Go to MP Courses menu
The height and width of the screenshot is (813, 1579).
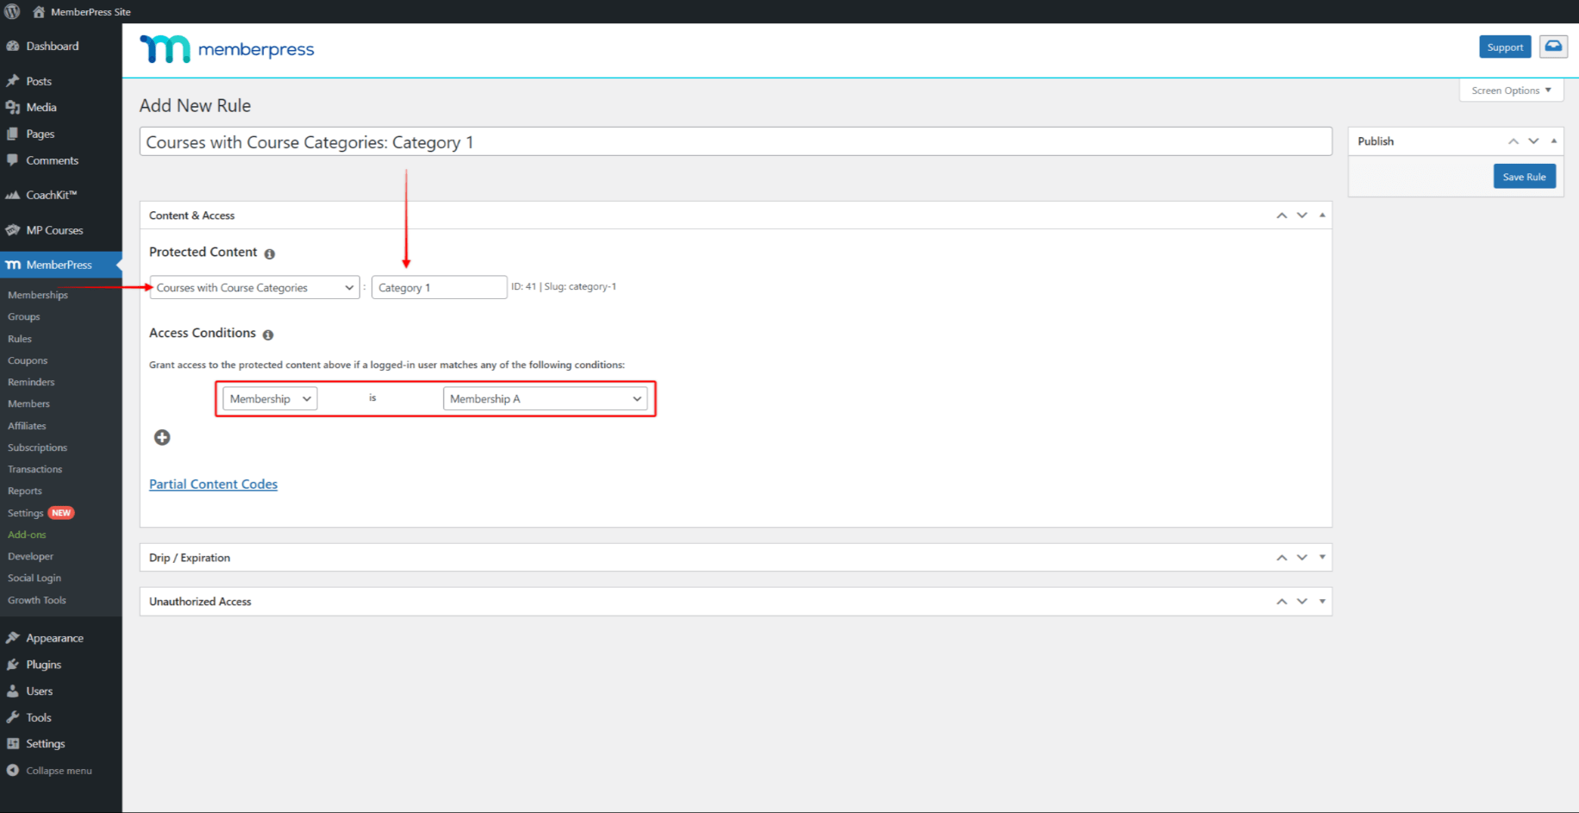(54, 230)
